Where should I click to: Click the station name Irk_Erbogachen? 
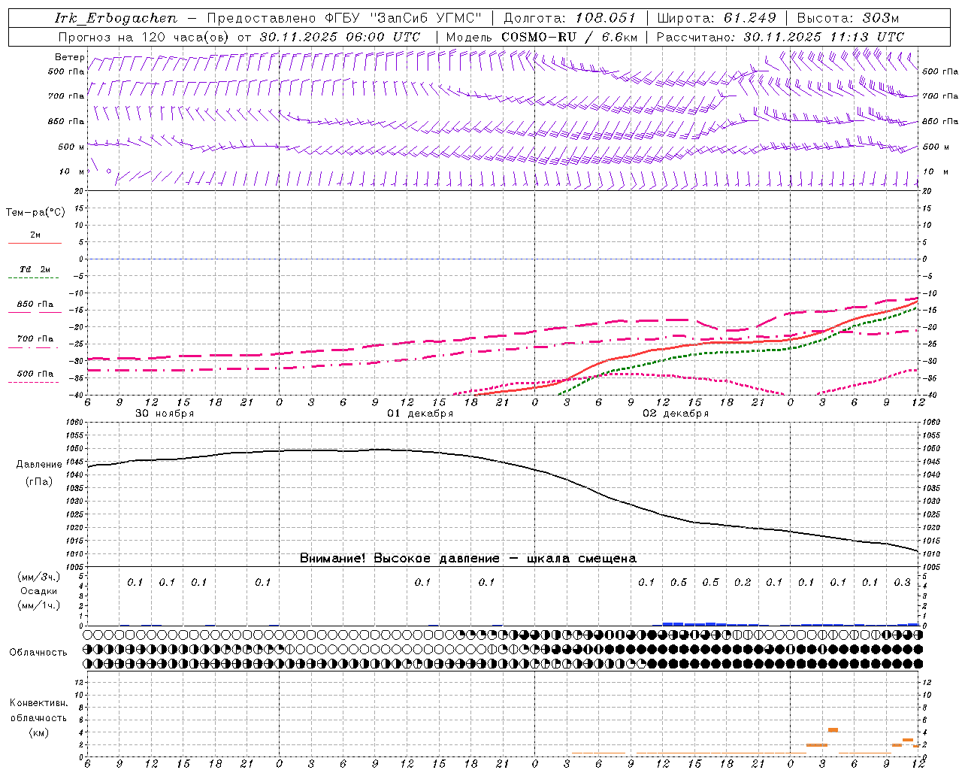tap(116, 18)
